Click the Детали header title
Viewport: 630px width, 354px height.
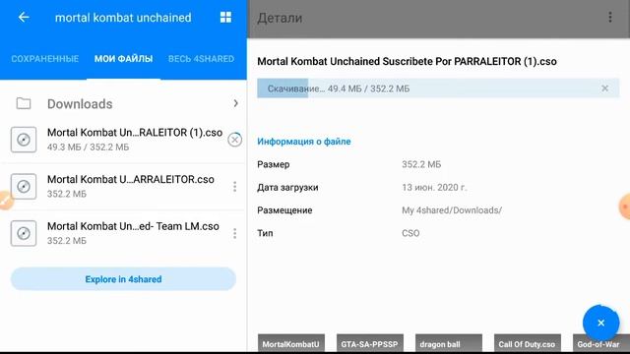pos(280,18)
